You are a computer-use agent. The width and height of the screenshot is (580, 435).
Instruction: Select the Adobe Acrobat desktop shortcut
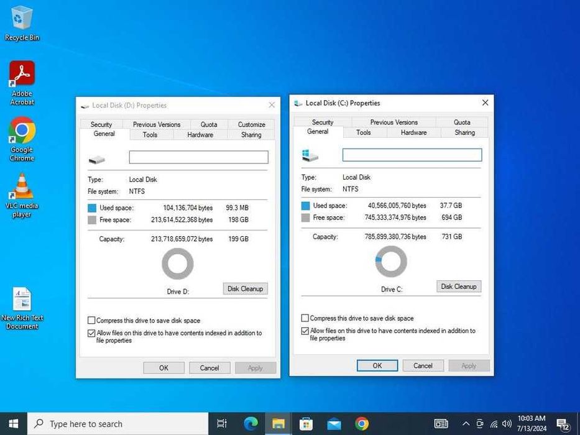[22, 83]
